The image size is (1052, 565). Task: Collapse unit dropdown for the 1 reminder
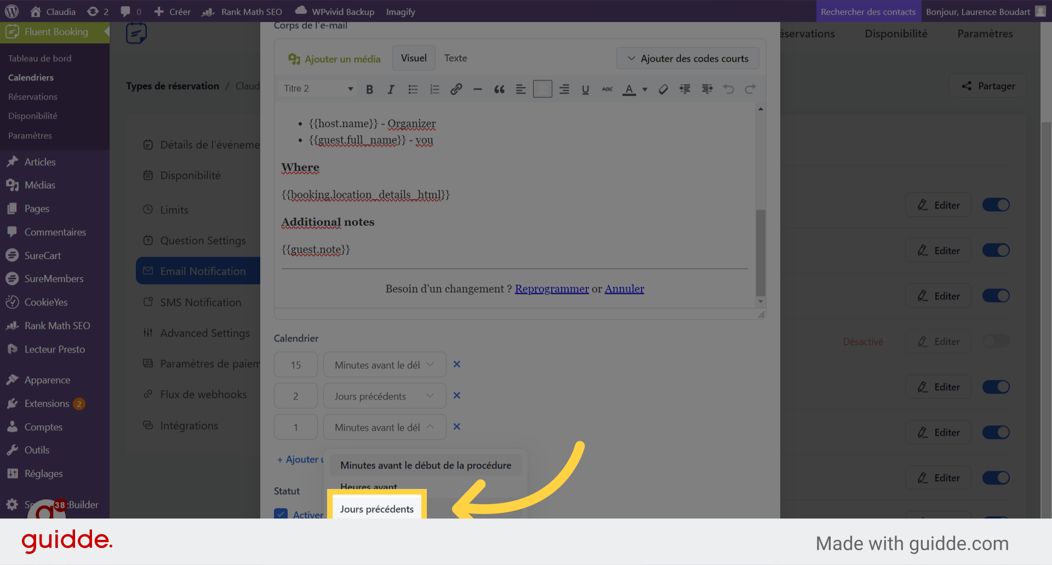tap(385, 427)
